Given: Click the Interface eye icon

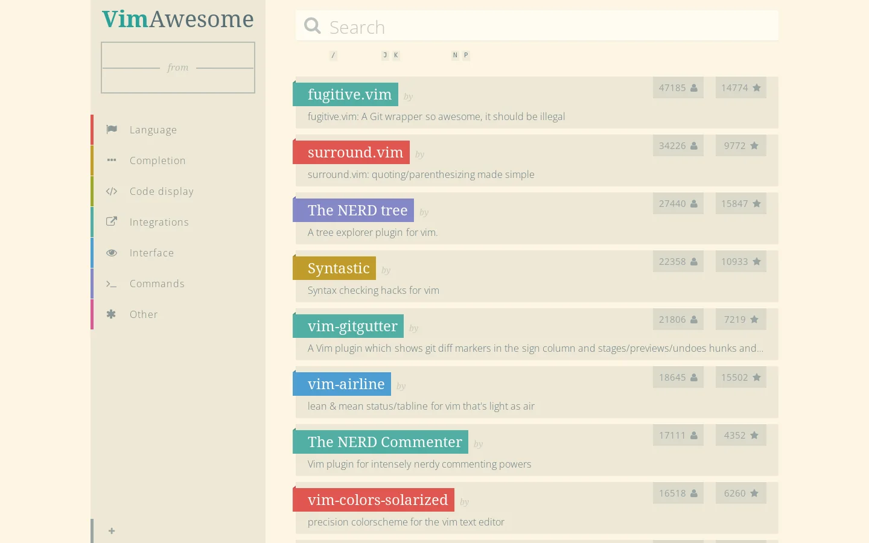Looking at the screenshot, I should coord(112,253).
